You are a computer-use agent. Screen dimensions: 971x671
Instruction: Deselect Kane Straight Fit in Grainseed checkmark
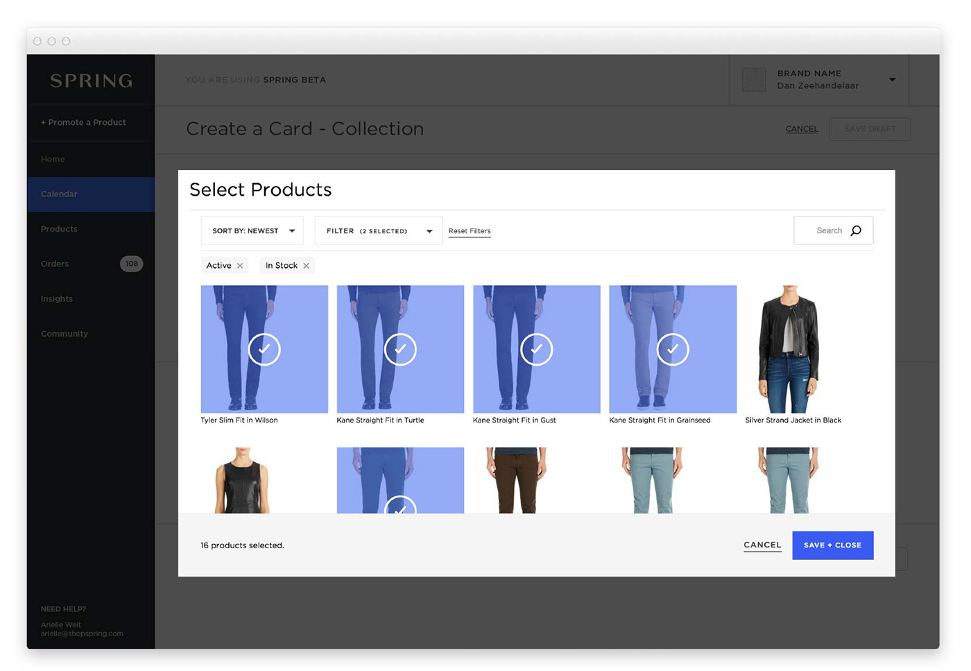(x=673, y=349)
